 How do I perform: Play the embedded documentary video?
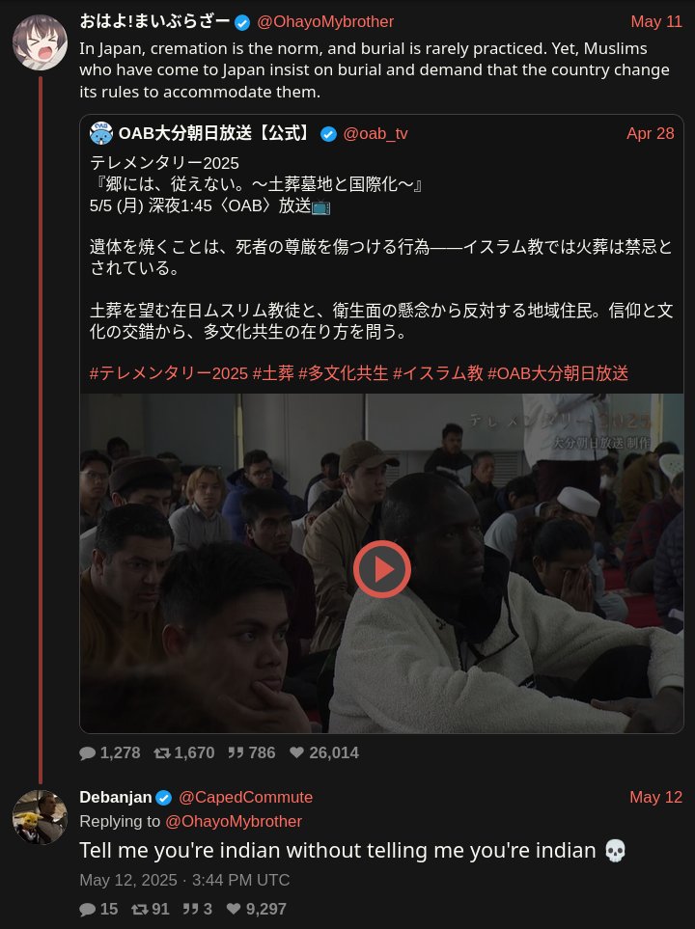pyautogui.click(x=382, y=569)
